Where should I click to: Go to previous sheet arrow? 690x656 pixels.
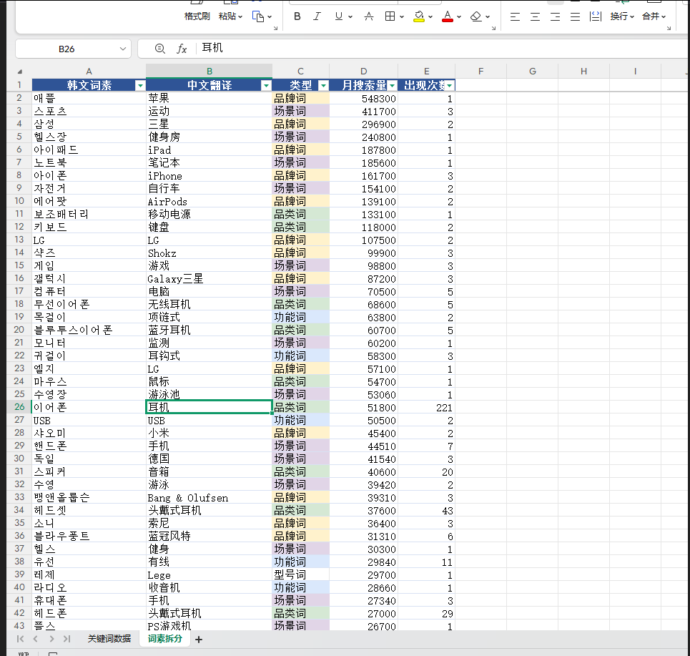tap(36, 639)
